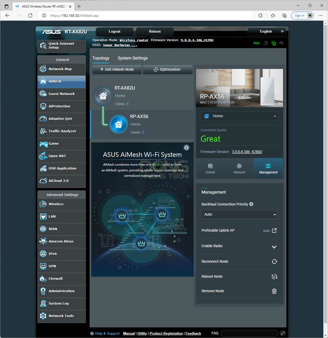Click the System Log icon
This screenshot has height=338, width=328.
(43, 303)
